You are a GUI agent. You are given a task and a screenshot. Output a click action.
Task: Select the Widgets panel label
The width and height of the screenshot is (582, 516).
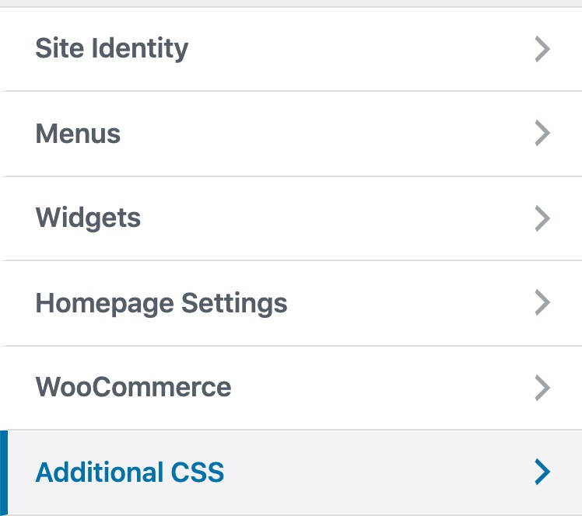tap(88, 218)
